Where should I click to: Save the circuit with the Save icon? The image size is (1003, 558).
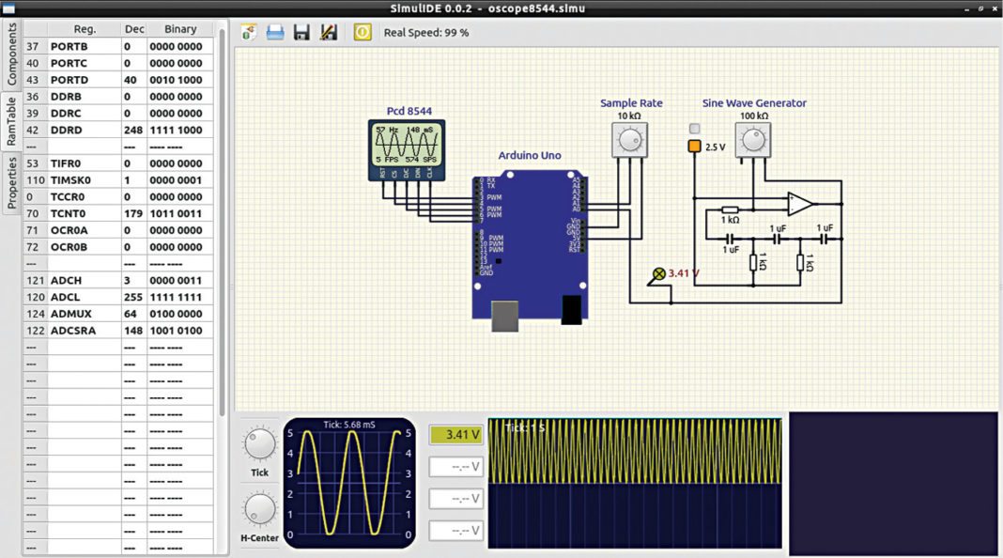pyautogui.click(x=301, y=31)
